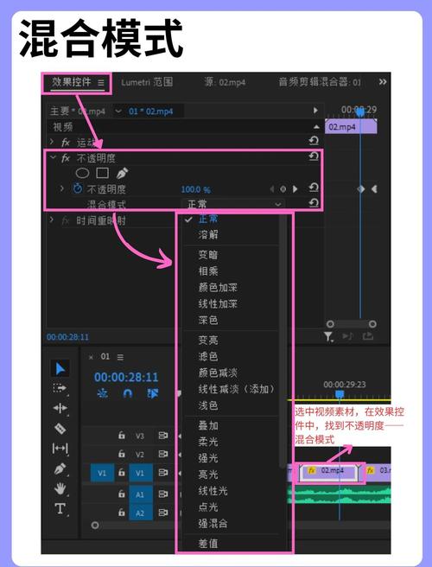Select the Ripple Edit tool
Viewport: 432px width, 567px height.
pyautogui.click(x=60, y=408)
